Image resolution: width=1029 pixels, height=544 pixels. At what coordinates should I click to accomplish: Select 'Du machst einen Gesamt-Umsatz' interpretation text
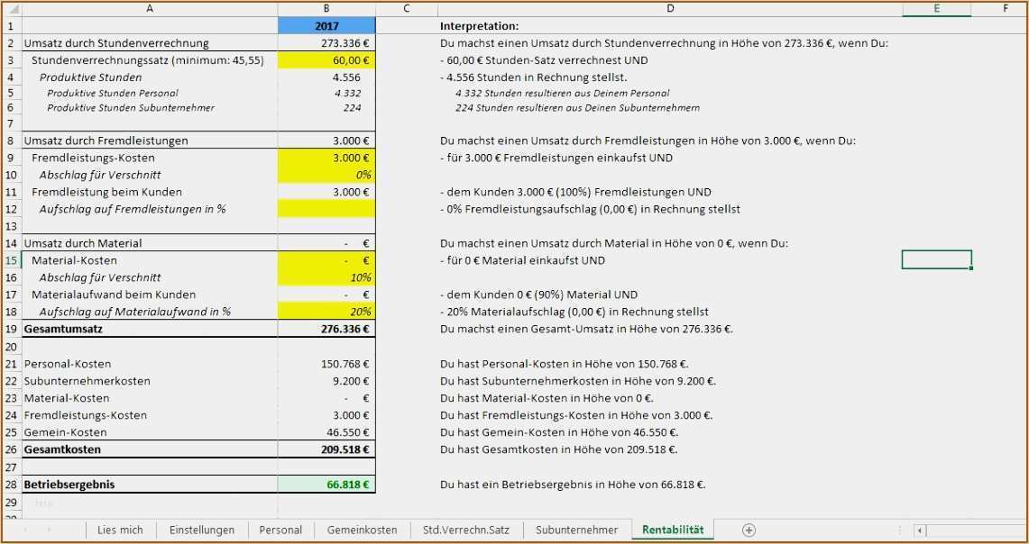pyautogui.click(x=587, y=329)
